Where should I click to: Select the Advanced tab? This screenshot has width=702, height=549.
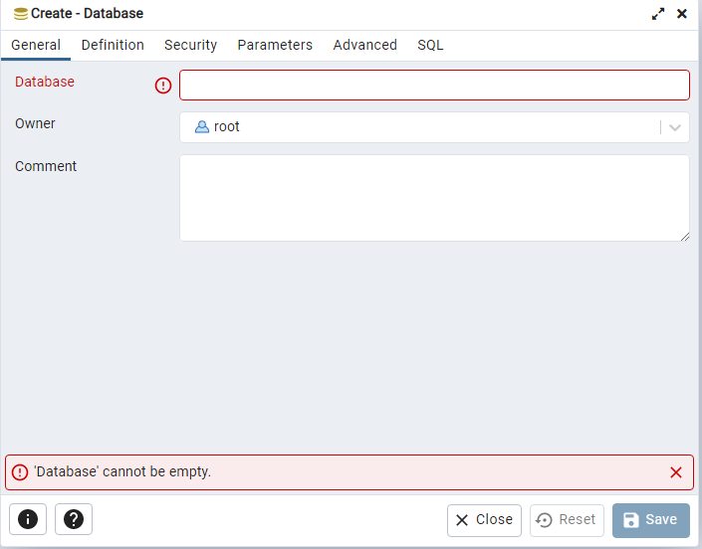click(x=364, y=45)
